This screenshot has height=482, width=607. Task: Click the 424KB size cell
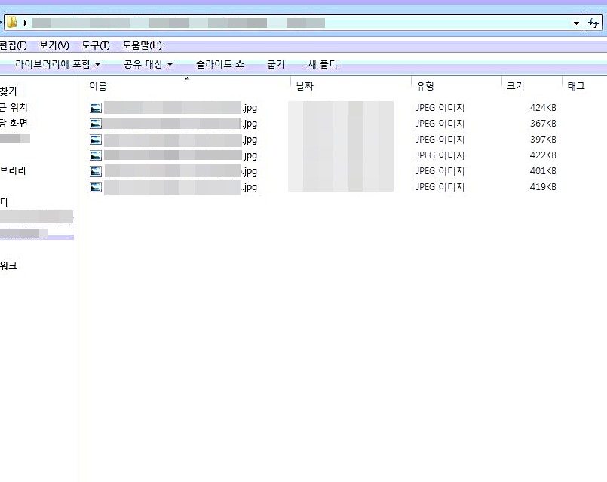pos(543,108)
